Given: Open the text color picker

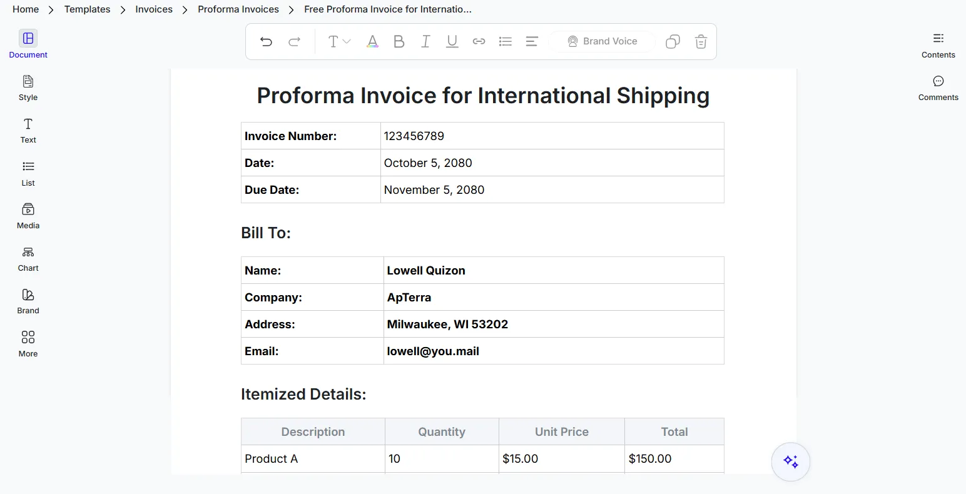Looking at the screenshot, I should [372, 41].
